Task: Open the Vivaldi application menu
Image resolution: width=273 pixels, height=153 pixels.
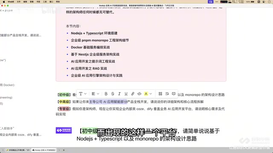Action: 11,2
